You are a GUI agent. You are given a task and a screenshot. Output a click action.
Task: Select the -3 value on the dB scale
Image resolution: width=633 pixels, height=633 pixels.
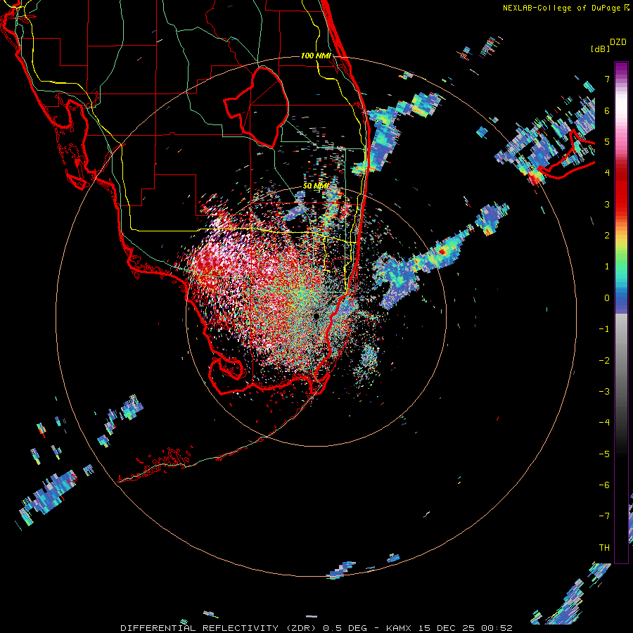click(x=604, y=392)
